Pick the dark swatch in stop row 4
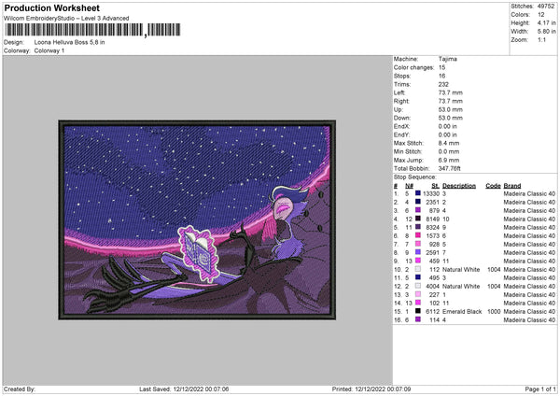Image resolution: width=560 pixels, height=396 pixels. [x=418, y=219]
